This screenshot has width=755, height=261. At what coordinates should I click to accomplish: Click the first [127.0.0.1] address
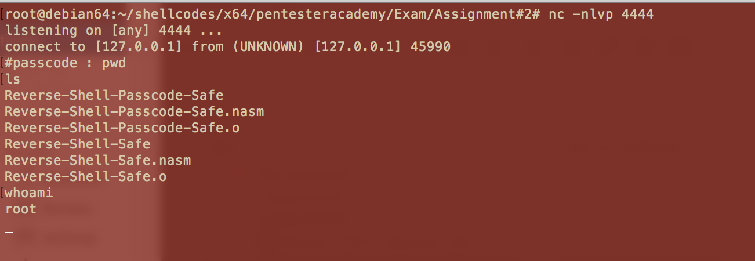pos(139,46)
